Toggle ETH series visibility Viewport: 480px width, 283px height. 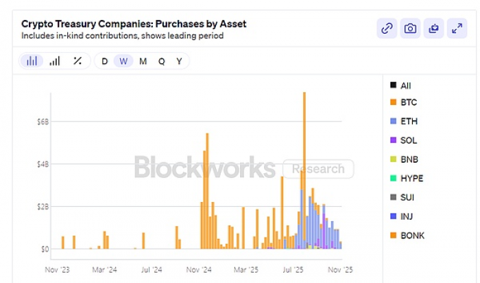pos(409,122)
